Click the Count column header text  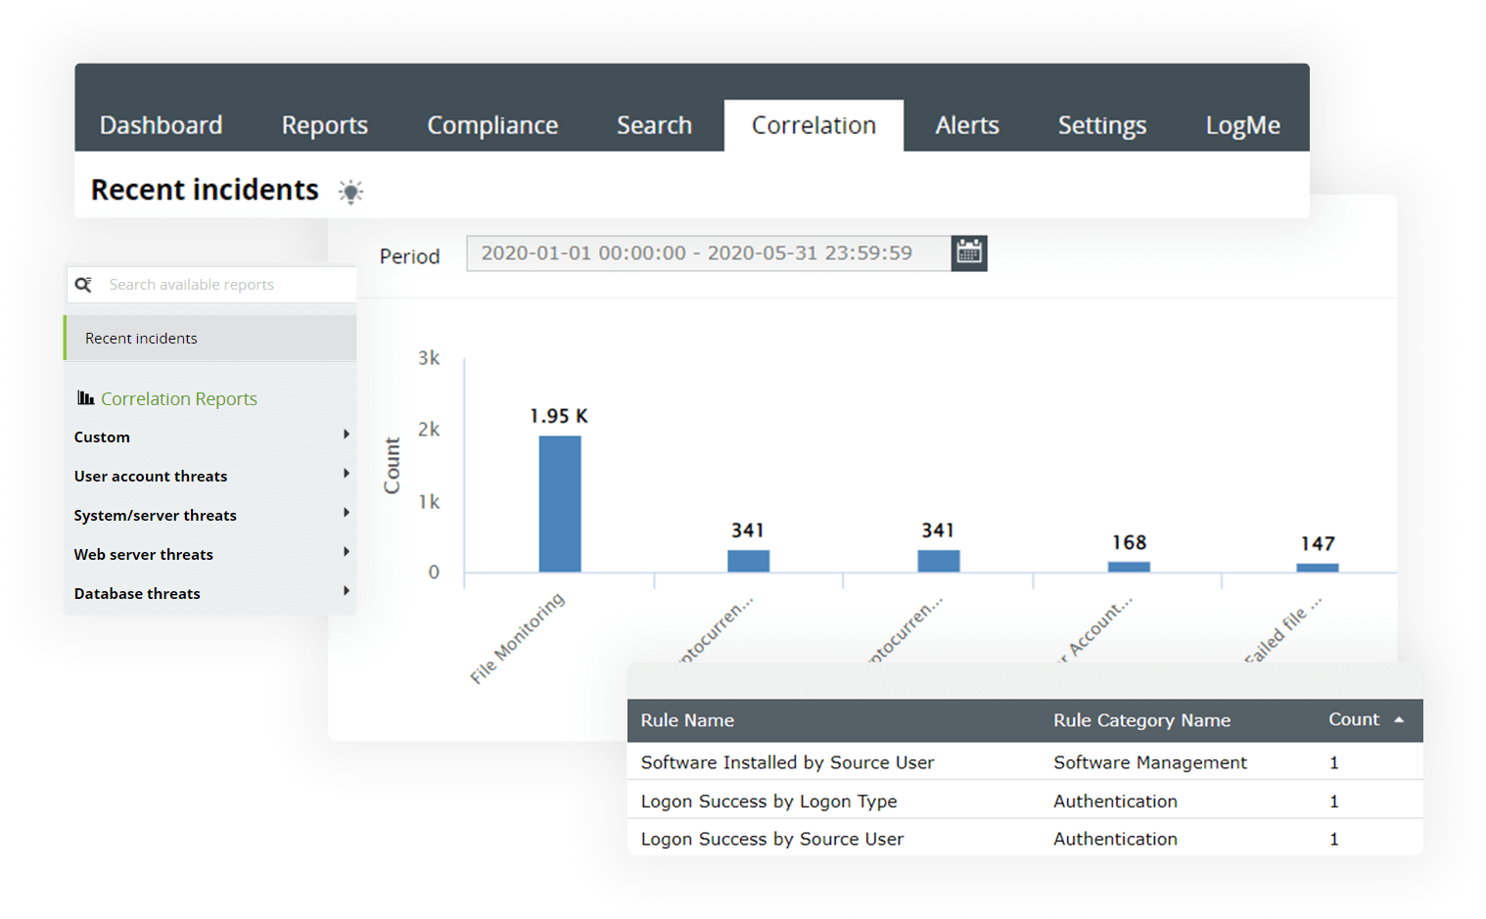point(1354,719)
